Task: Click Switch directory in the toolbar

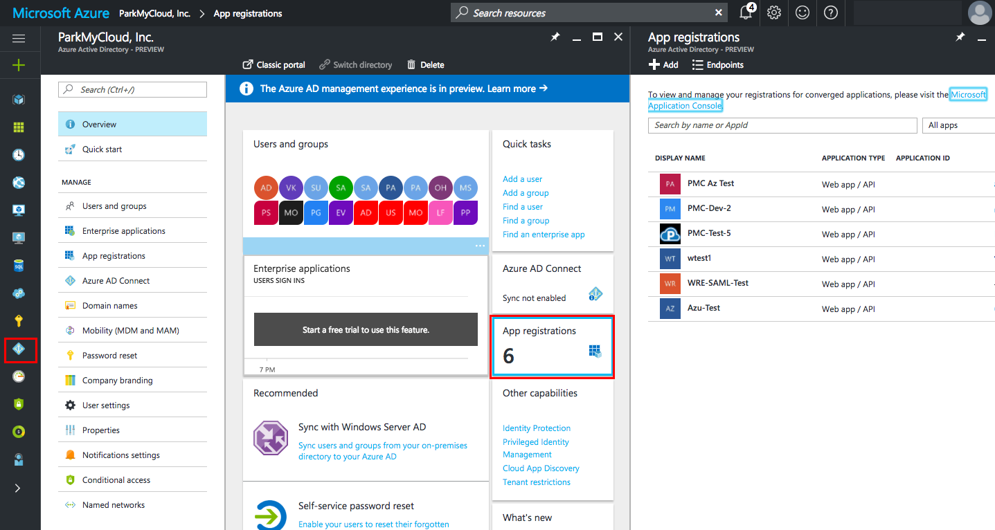Action: tap(355, 65)
